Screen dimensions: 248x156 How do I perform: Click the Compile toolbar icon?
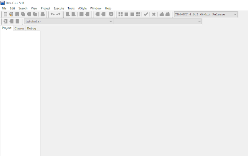[121, 14]
